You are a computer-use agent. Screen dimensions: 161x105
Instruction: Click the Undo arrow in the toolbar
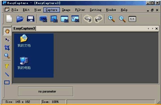[87, 19]
